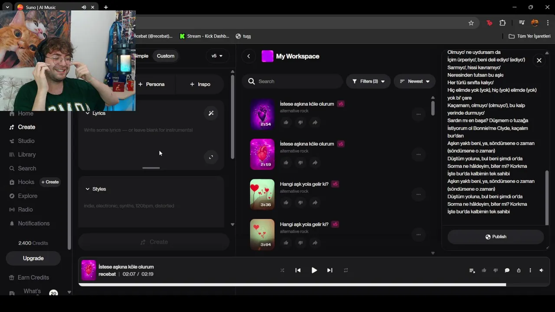Click the workspace Search field
The image size is (555, 312).
[292, 81]
